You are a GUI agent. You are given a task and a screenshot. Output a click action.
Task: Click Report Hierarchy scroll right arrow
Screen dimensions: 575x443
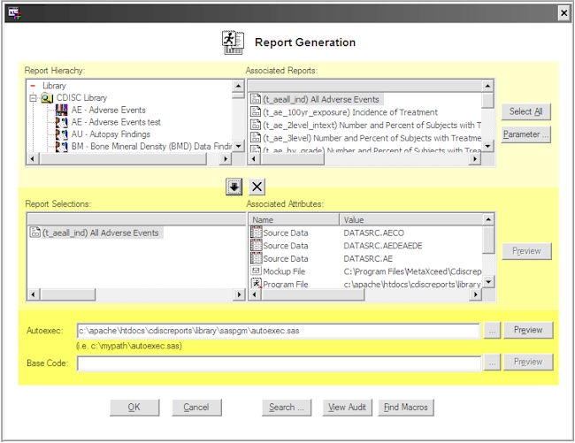point(226,158)
